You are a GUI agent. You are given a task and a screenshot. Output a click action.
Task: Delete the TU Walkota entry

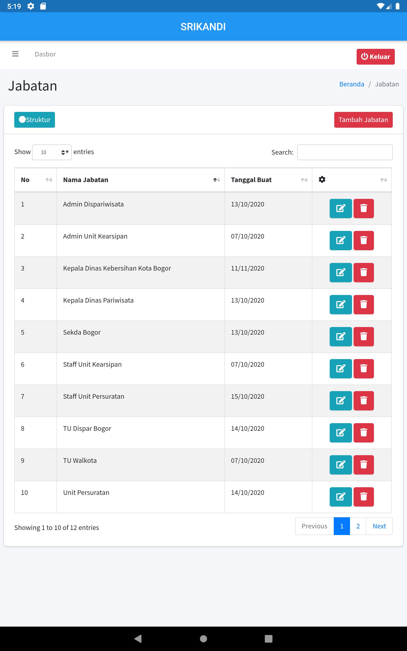364,465
